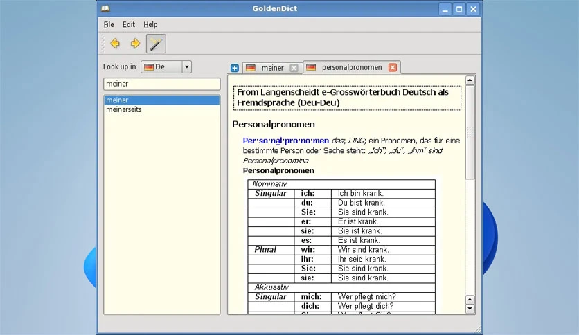Close the GoldenDict window
The width and height of the screenshot is (579, 335).
point(473,9)
